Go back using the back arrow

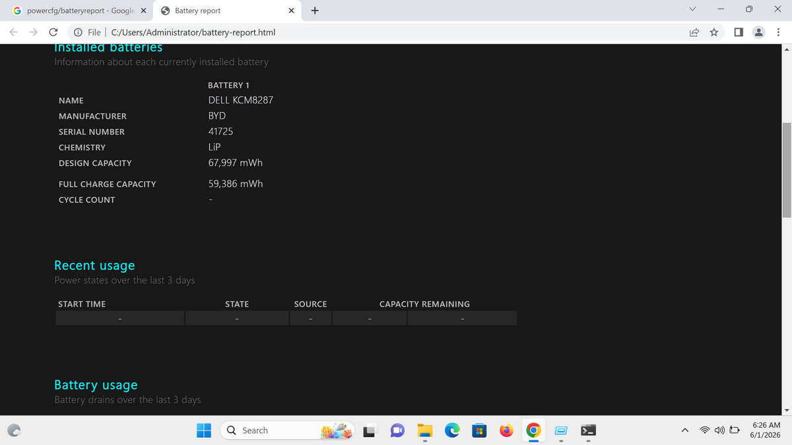[14, 32]
